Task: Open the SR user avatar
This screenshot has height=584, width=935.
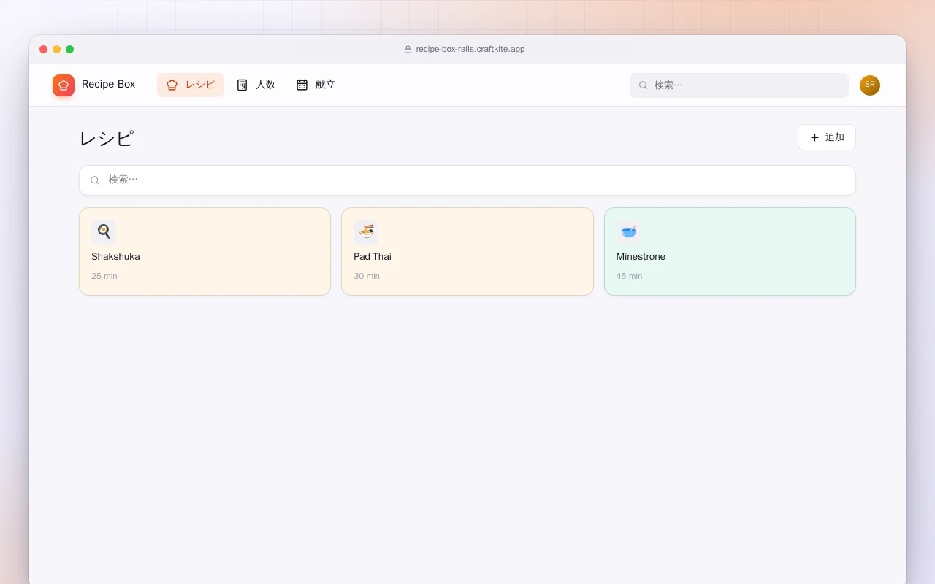Action: 870,85
